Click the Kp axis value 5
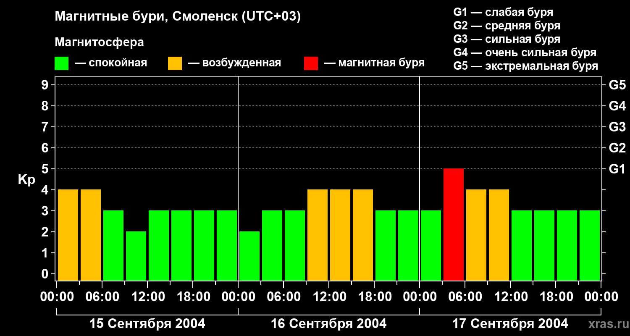The height and width of the screenshot is (336, 630). pyautogui.click(x=46, y=169)
